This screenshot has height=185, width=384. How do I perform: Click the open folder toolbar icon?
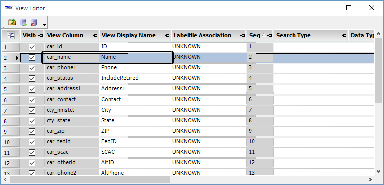[x=12, y=22]
